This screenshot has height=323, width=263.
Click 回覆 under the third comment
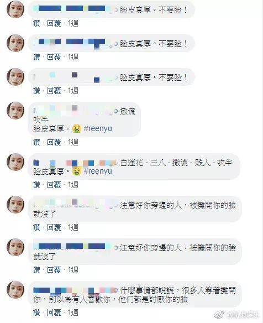click(x=54, y=91)
